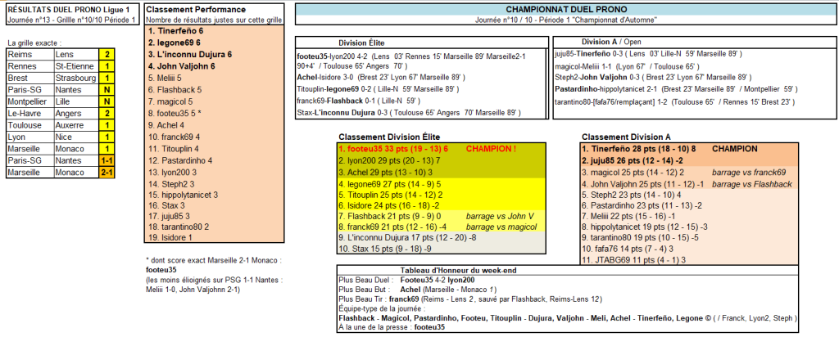Image resolution: width=839 pixels, height=337 pixels.
Task: Click the "La grille exacte" label
Action: (33, 42)
